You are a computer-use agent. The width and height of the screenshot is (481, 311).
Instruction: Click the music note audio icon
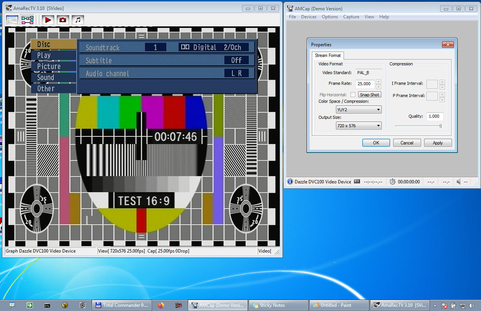tap(77, 20)
